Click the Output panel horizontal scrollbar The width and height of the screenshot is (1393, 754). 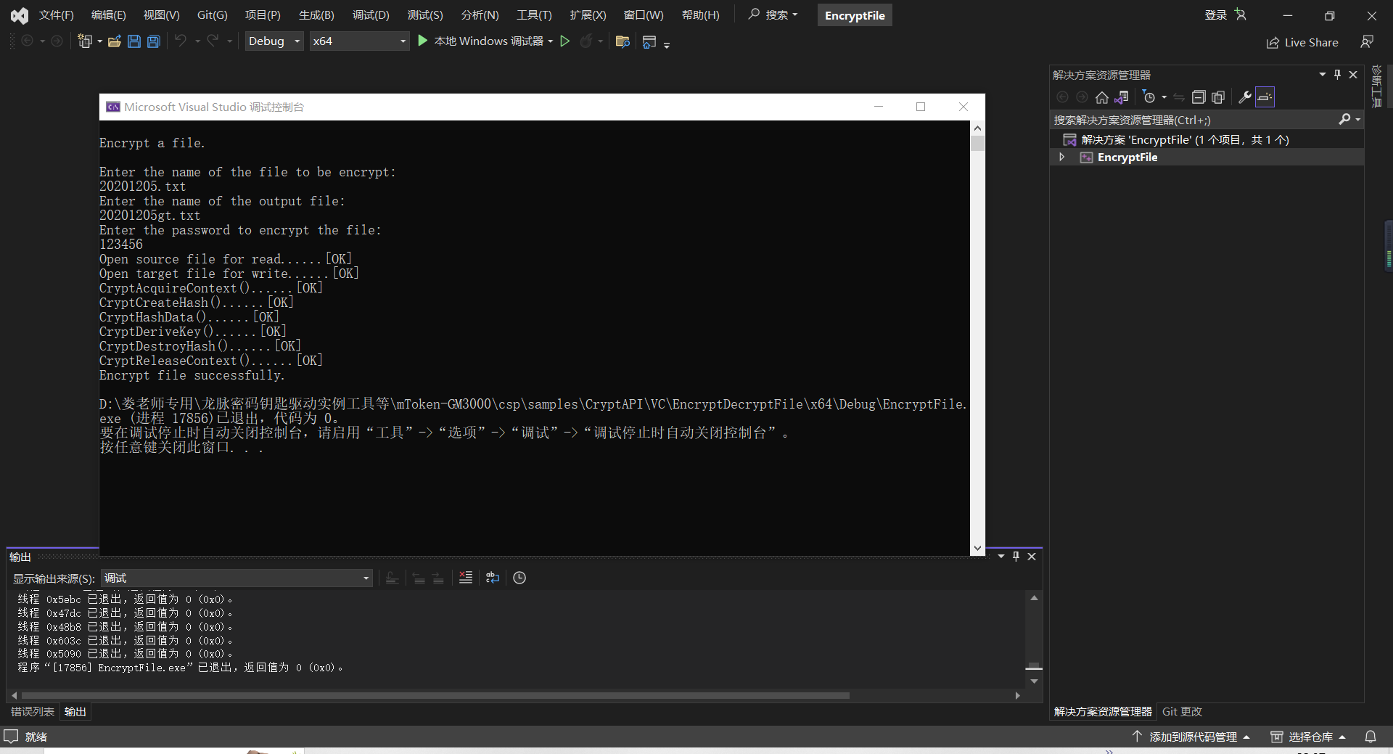pyautogui.click(x=435, y=695)
